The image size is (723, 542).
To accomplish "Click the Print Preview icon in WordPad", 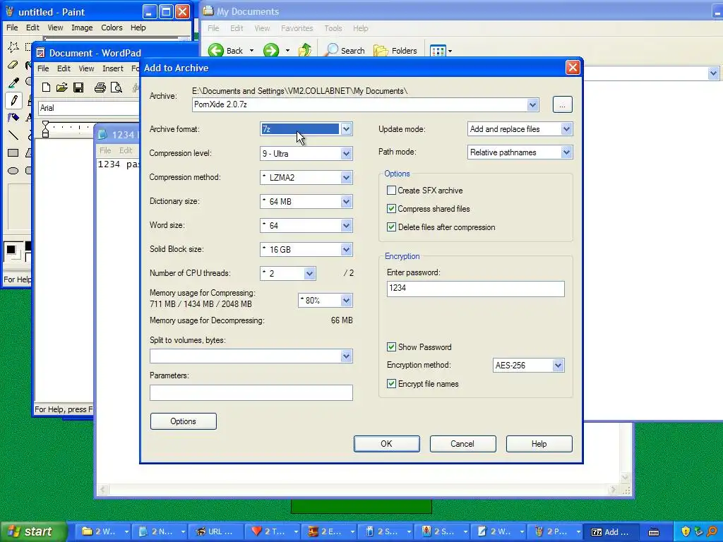I will [x=116, y=87].
